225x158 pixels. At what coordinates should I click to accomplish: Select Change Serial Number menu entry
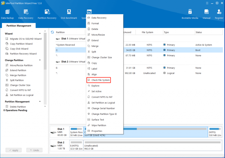[105, 108]
